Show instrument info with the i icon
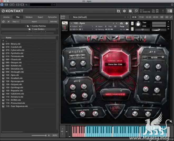Viewport: 174px width, 141px height. click(x=127, y=23)
